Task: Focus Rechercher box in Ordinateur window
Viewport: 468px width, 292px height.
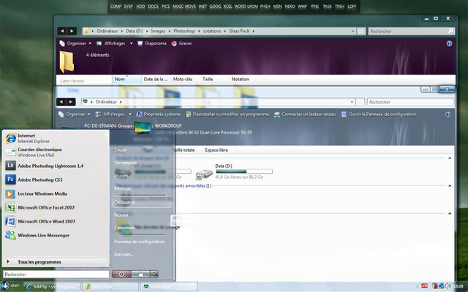Action: (410, 102)
